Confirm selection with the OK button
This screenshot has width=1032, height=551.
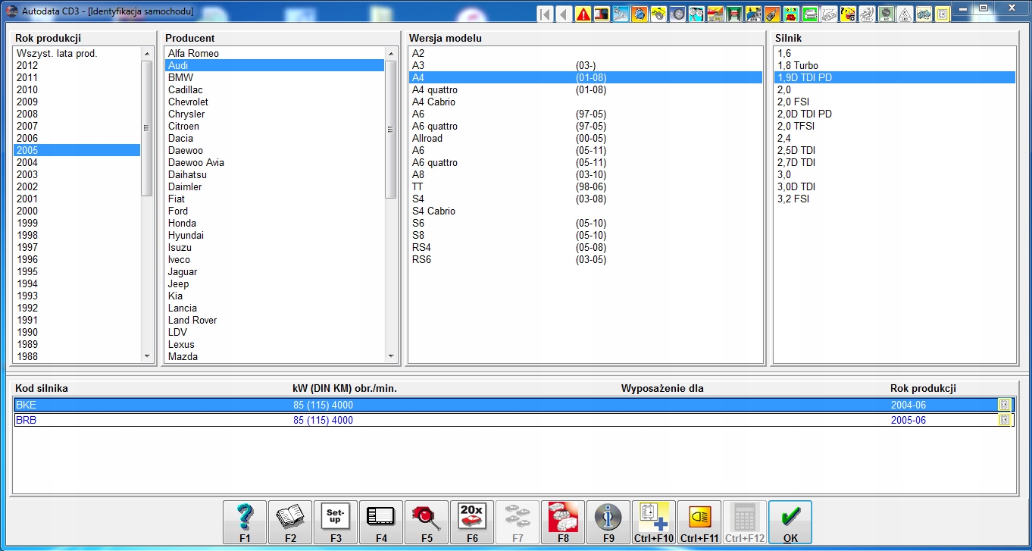(x=790, y=522)
